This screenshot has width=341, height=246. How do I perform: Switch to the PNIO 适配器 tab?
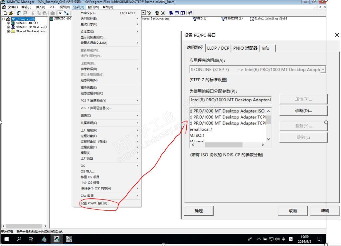pos(245,48)
